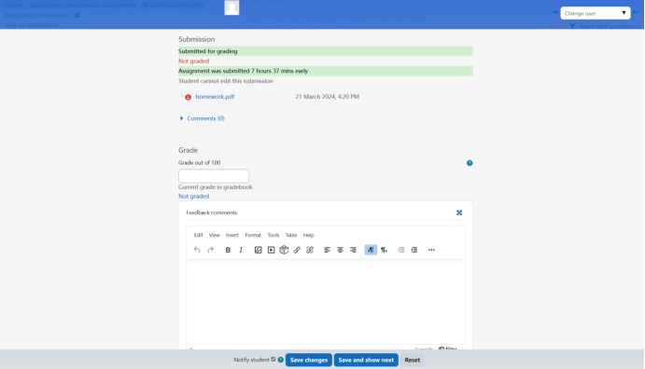Viewport: 645px width, 369px height.
Task: Open the Grade help tooltip icon
Action: point(470,163)
